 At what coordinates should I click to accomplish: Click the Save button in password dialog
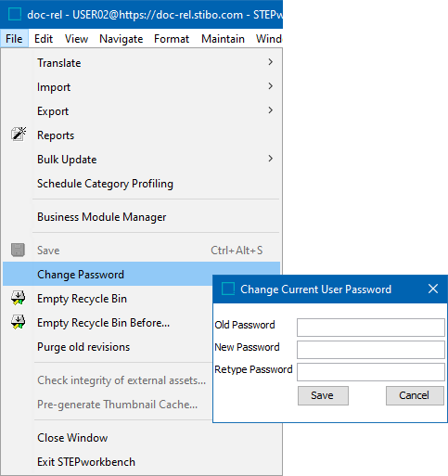(x=323, y=395)
